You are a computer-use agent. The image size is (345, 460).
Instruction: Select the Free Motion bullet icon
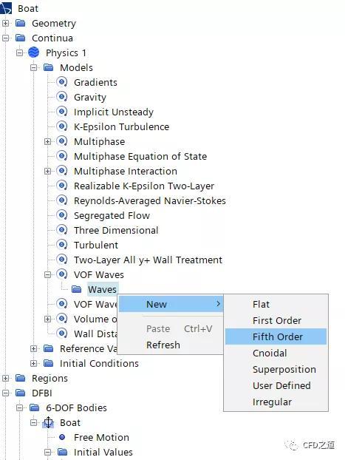tap(62, 437)
